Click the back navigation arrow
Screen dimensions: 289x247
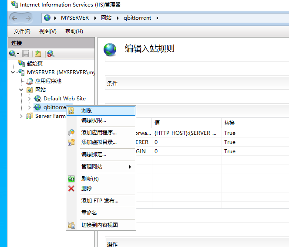click(x=14, y=18)
